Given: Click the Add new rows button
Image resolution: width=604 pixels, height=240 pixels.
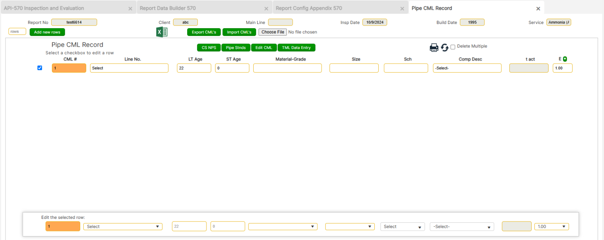Looking at the screenshot, I should [x=47, y=32].
